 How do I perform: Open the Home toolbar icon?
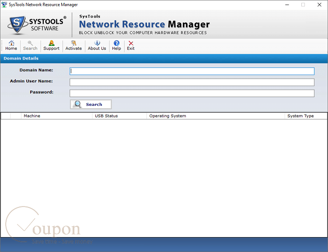(x=11, y=45)
